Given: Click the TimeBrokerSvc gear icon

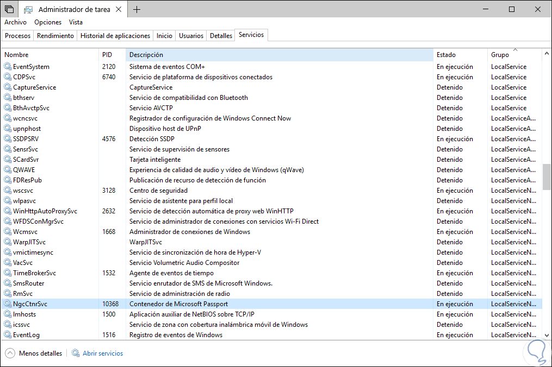Looking at the screenshot, I should 8,273.
